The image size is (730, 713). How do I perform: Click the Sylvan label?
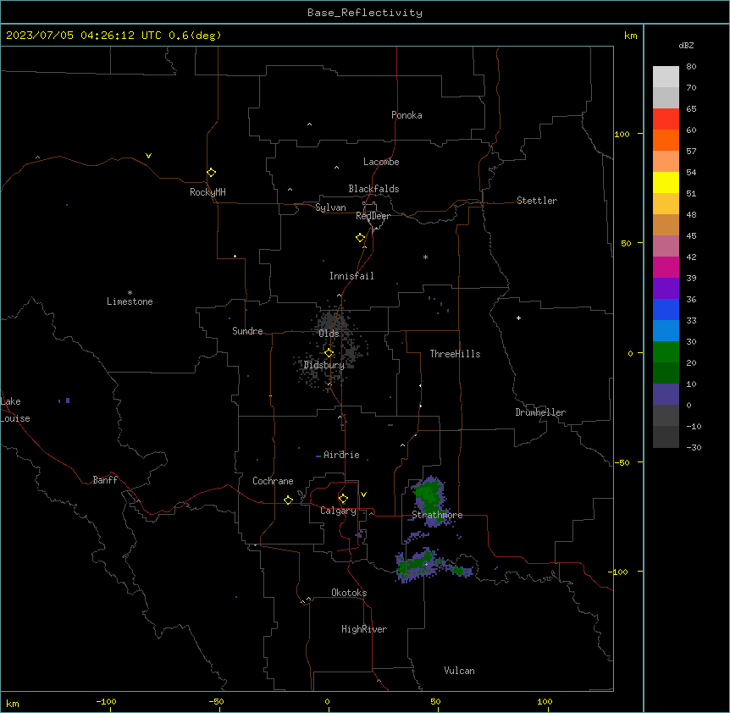[330, 207]
